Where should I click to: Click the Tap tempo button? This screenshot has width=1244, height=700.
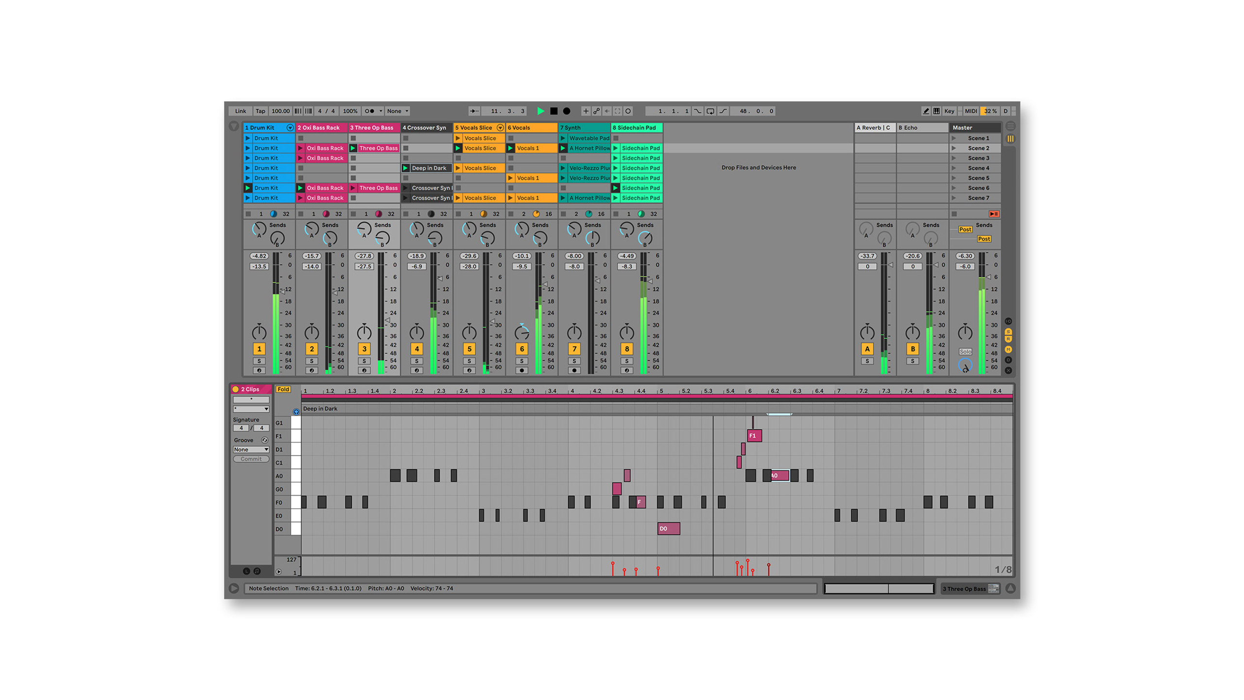tap(260, 111)
